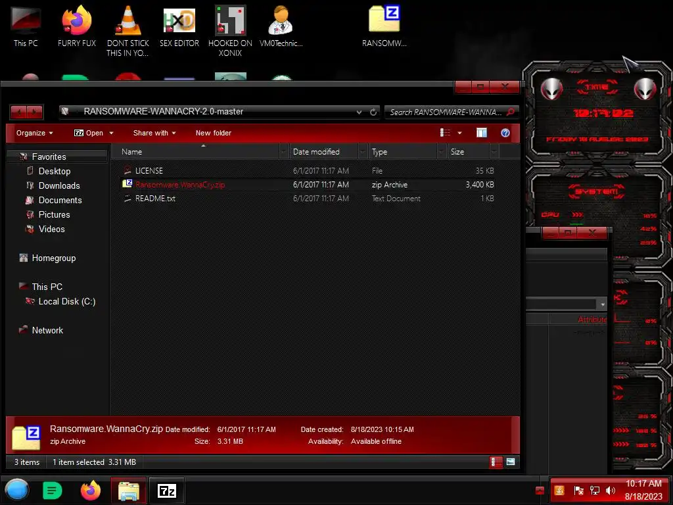
Task: Click the search magnifier icon
Action: click(x=510, y=112)
